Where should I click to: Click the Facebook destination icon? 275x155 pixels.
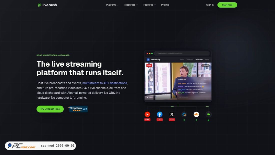point(159,114)
